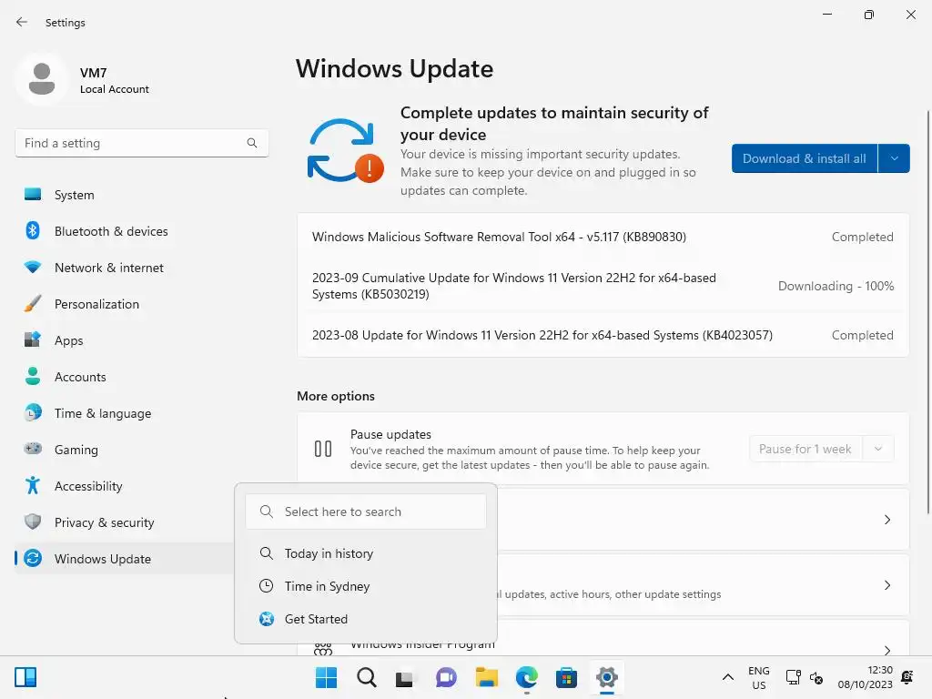Expand the Download & install all dropdown arrow
The width and height of the screenshot is (932, 699).
pyautogui.click(x=894, y=158)
